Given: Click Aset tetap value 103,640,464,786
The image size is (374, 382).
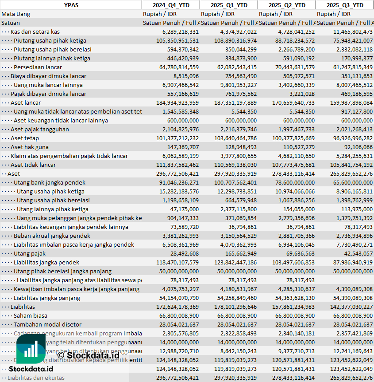Looking at the screenshot, I should click(x=235, y=138).
